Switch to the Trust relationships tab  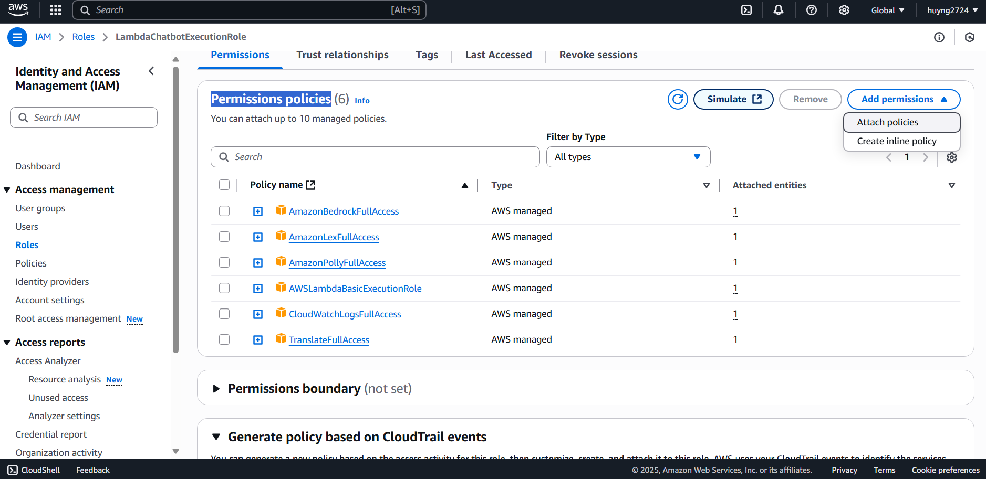pos(342,56)
